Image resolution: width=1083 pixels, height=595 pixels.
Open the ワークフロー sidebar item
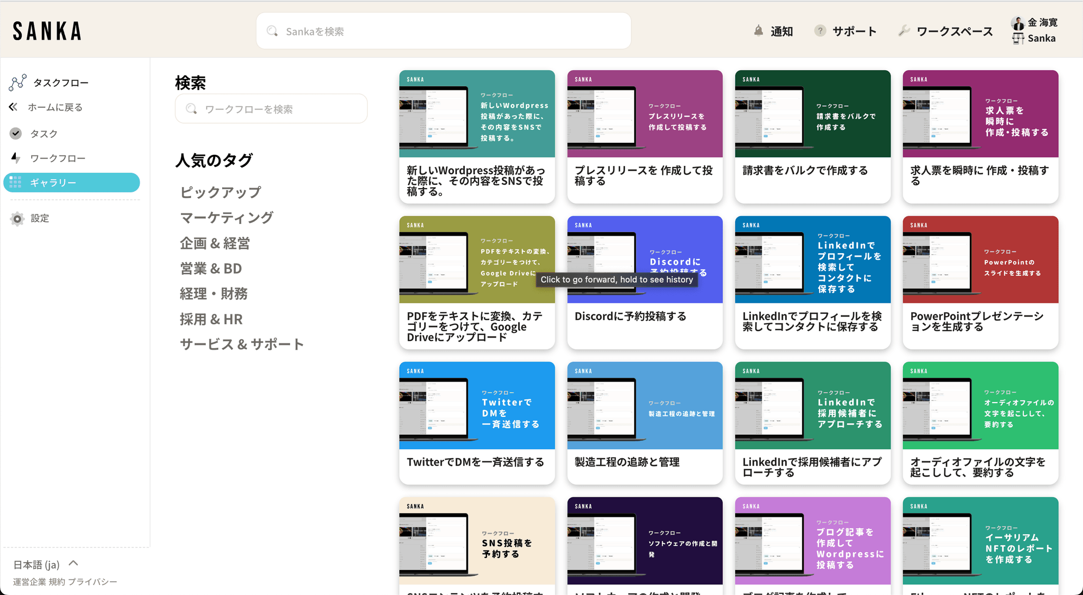pos(57,158)
